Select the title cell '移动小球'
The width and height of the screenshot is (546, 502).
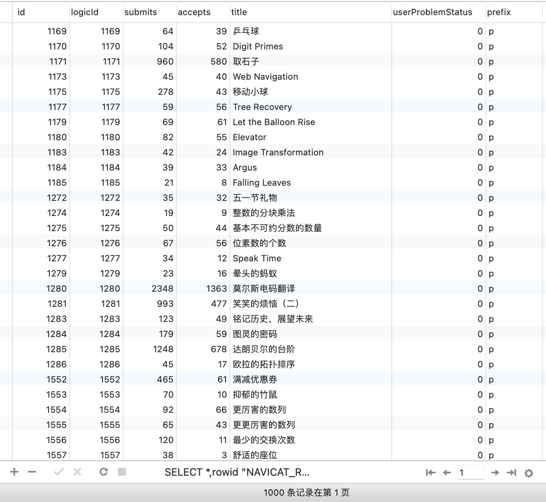point(311,92)
